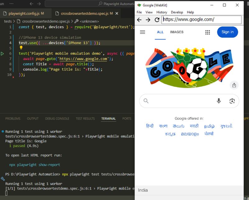Image resolution: width=249 pixels, height=200 pixels.
Task: Click 'Page title is: Google' terminal line
Action: (26, 141)
